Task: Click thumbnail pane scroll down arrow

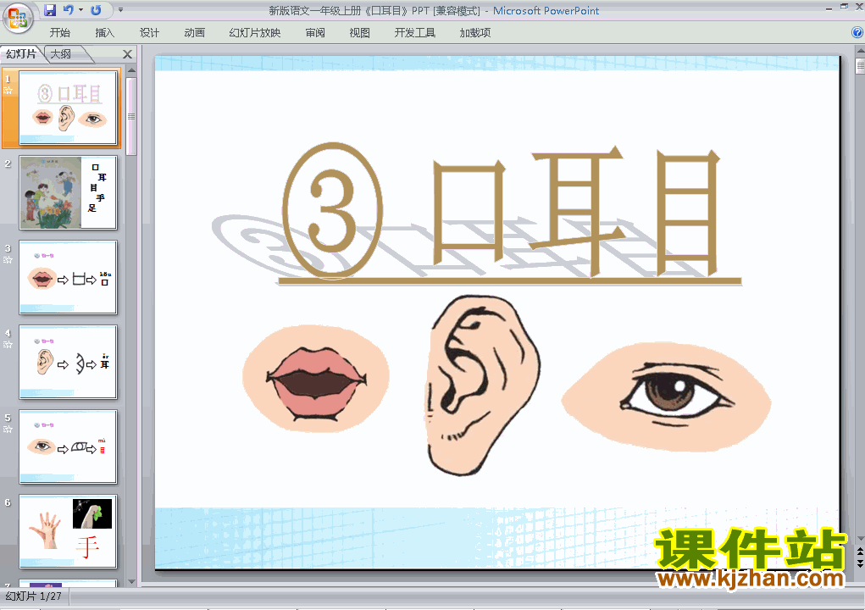Action: 131,581
